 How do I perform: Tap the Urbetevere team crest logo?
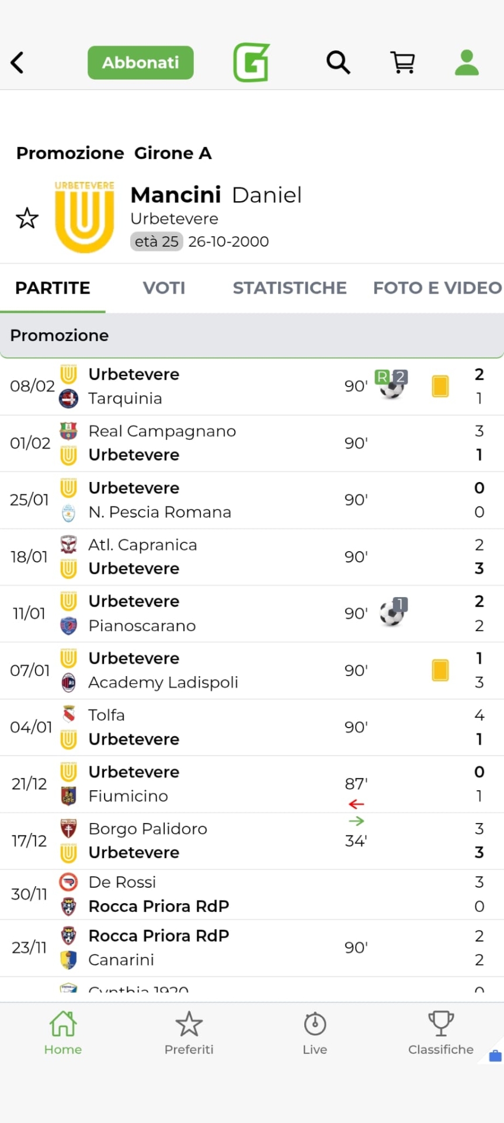[x=84, y=217]
